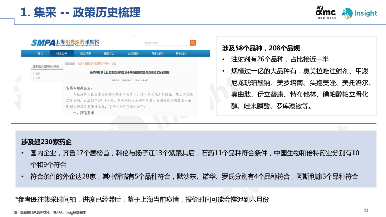Click the notice title 关于开展第七批国家组织药品集中采购
This screenshot has height=217, width=386.
(x=130, y=72)
